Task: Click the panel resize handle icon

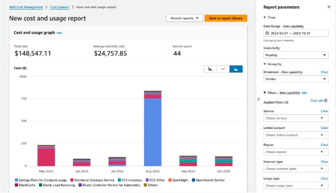Action: [259, 99]
